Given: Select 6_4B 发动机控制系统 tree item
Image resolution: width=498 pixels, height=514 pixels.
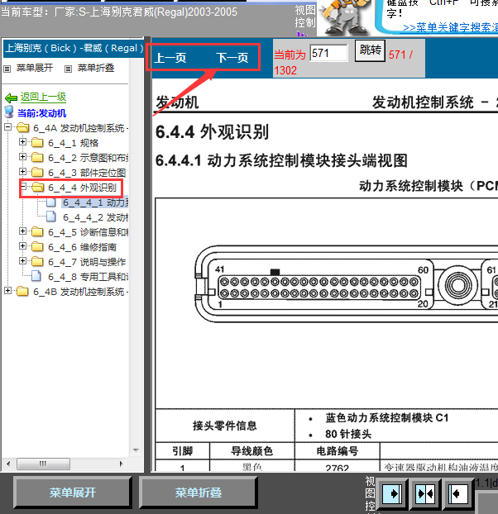Looking at the screenshot, I should [x=81, y=292].
